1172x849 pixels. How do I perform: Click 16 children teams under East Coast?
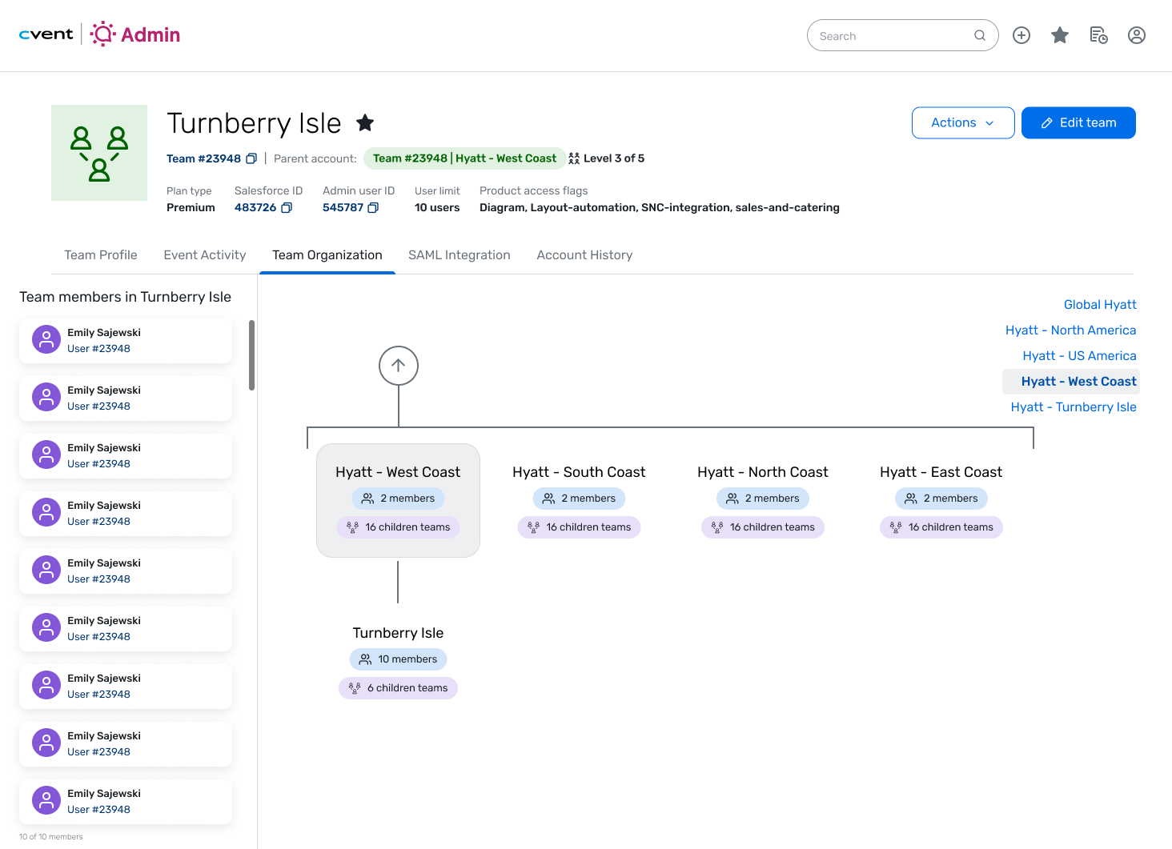point(941,527)
